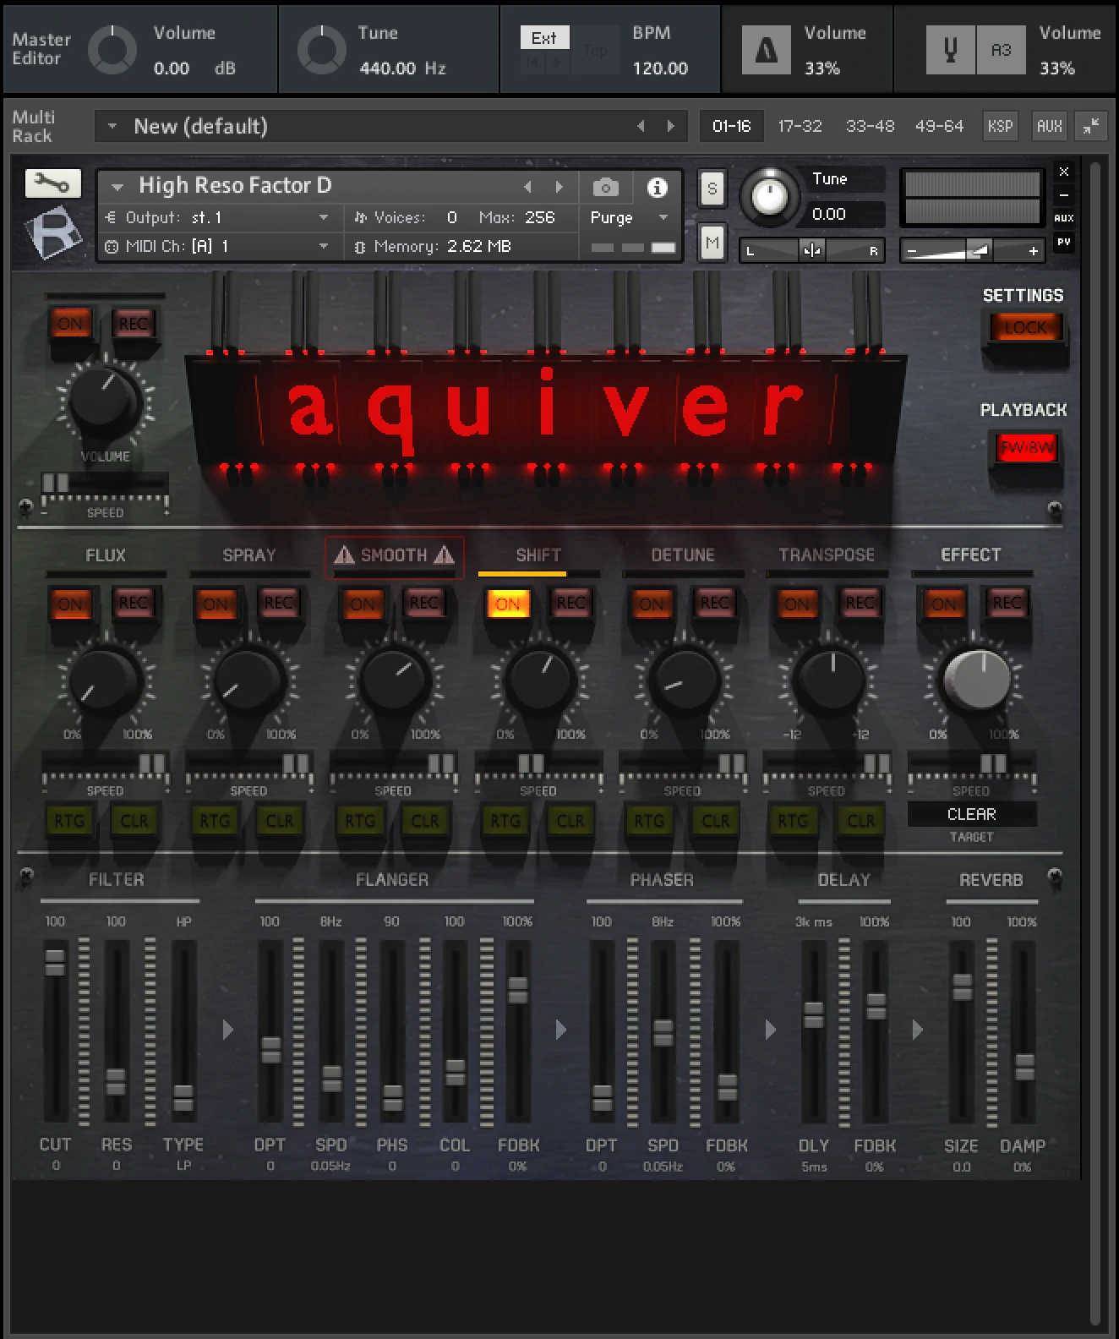
Task: Click the Ext sync button
Action: click(543, 38)
